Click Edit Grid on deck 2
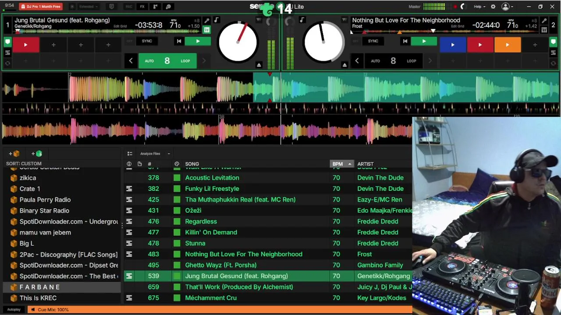Screen dimensions: 561x315 [457, 26]
